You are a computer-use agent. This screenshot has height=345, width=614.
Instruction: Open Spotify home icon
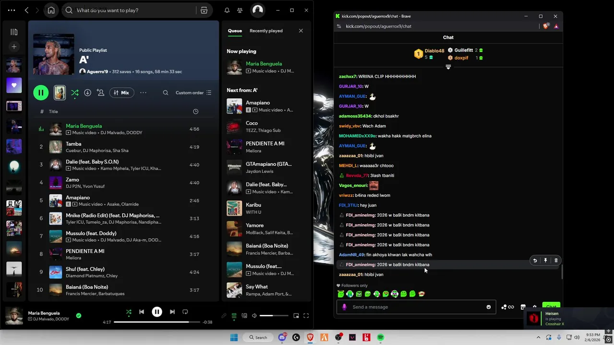click(51, 10)
